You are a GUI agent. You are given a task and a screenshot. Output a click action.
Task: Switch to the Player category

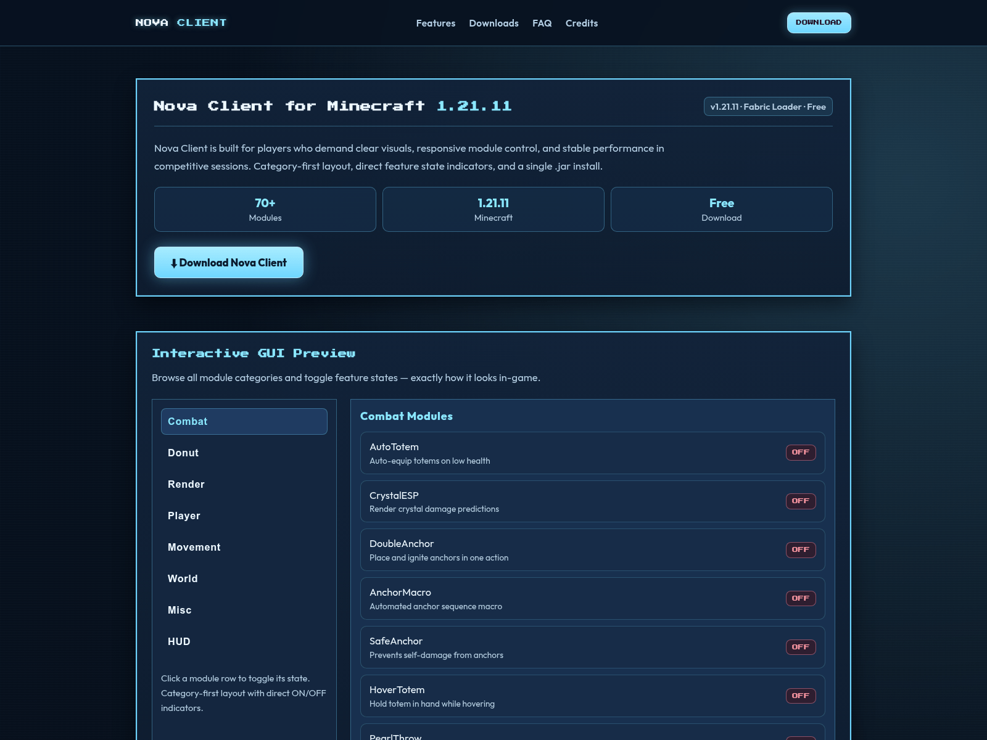244,516
